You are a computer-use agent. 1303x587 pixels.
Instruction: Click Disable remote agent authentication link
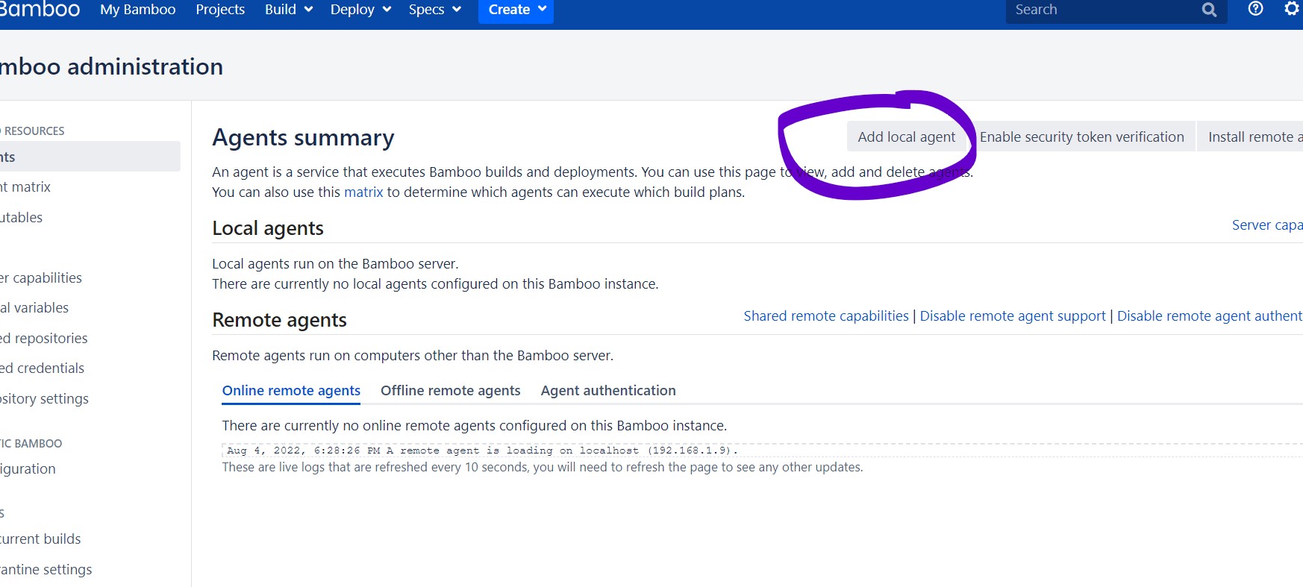coord(1210,316)
